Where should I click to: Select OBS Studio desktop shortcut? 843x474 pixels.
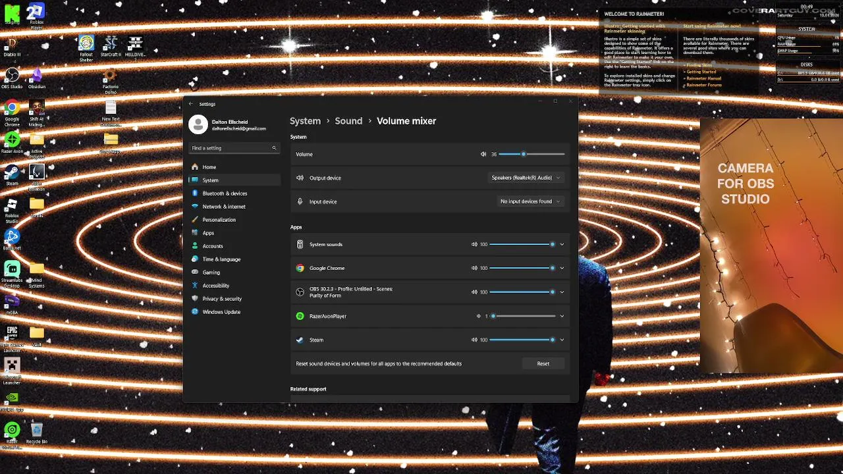click(x=12, y=78)
